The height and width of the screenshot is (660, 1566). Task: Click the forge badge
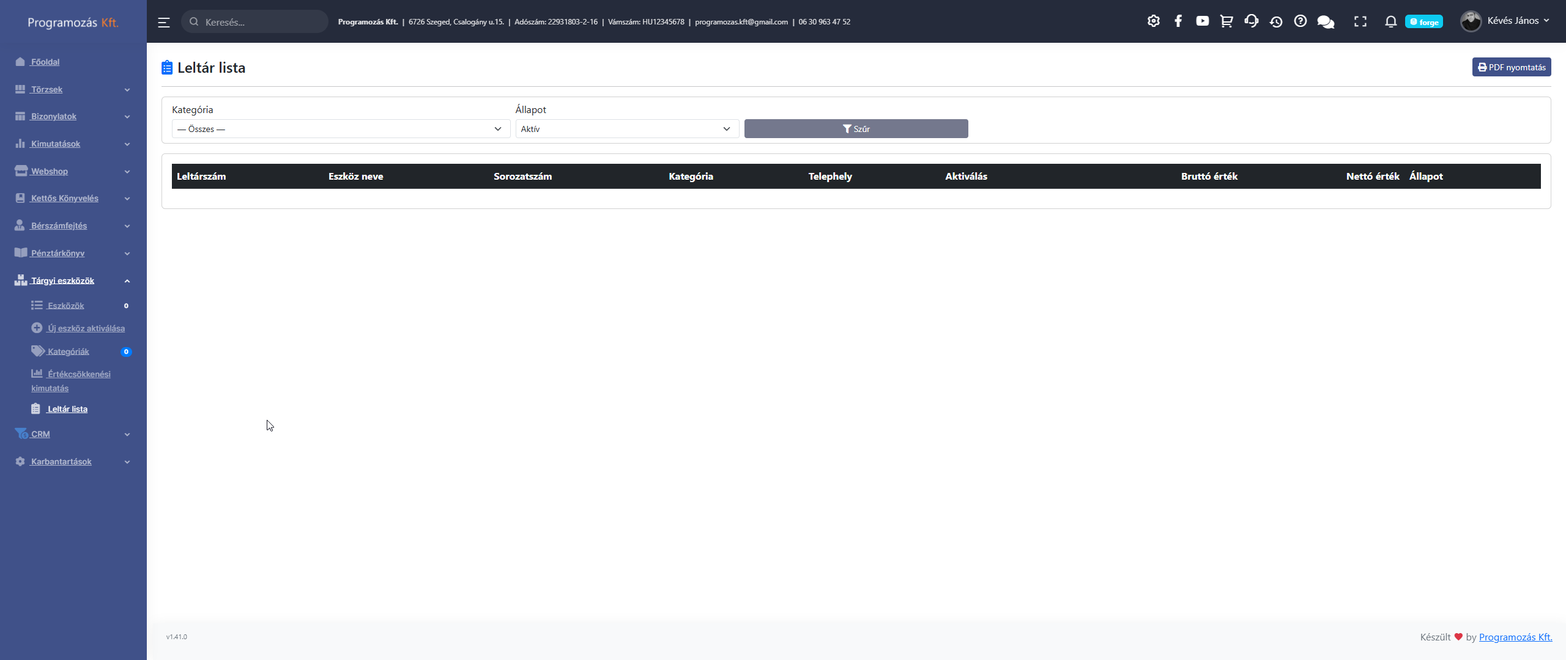1424,22
